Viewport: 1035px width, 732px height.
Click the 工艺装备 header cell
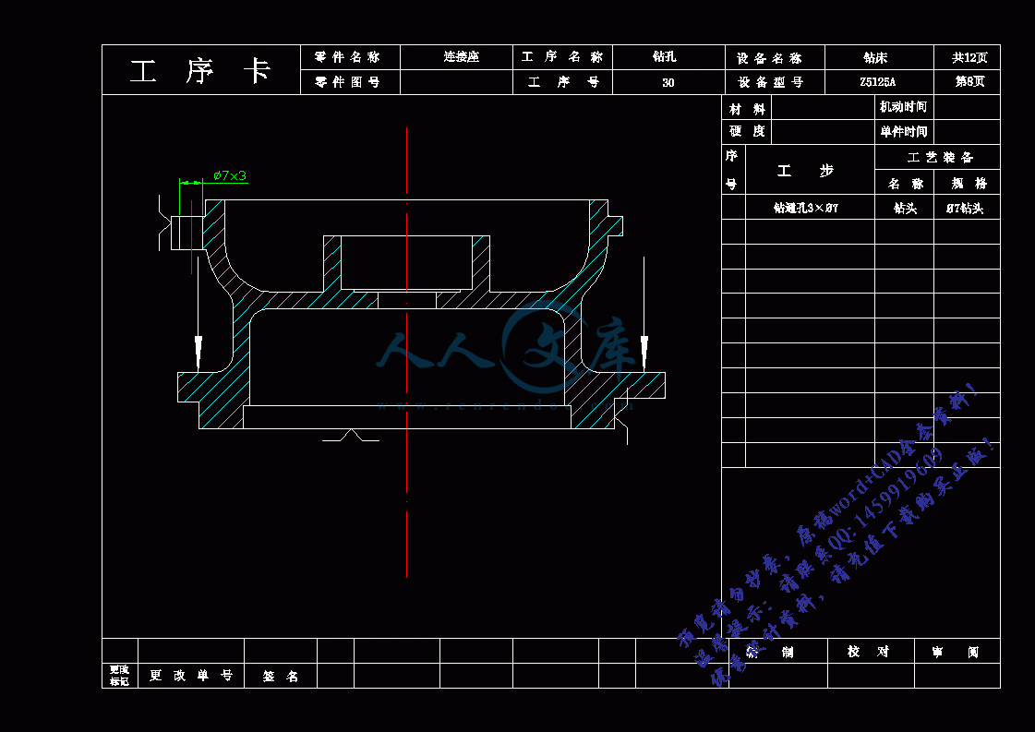click(x=937, y=157)
